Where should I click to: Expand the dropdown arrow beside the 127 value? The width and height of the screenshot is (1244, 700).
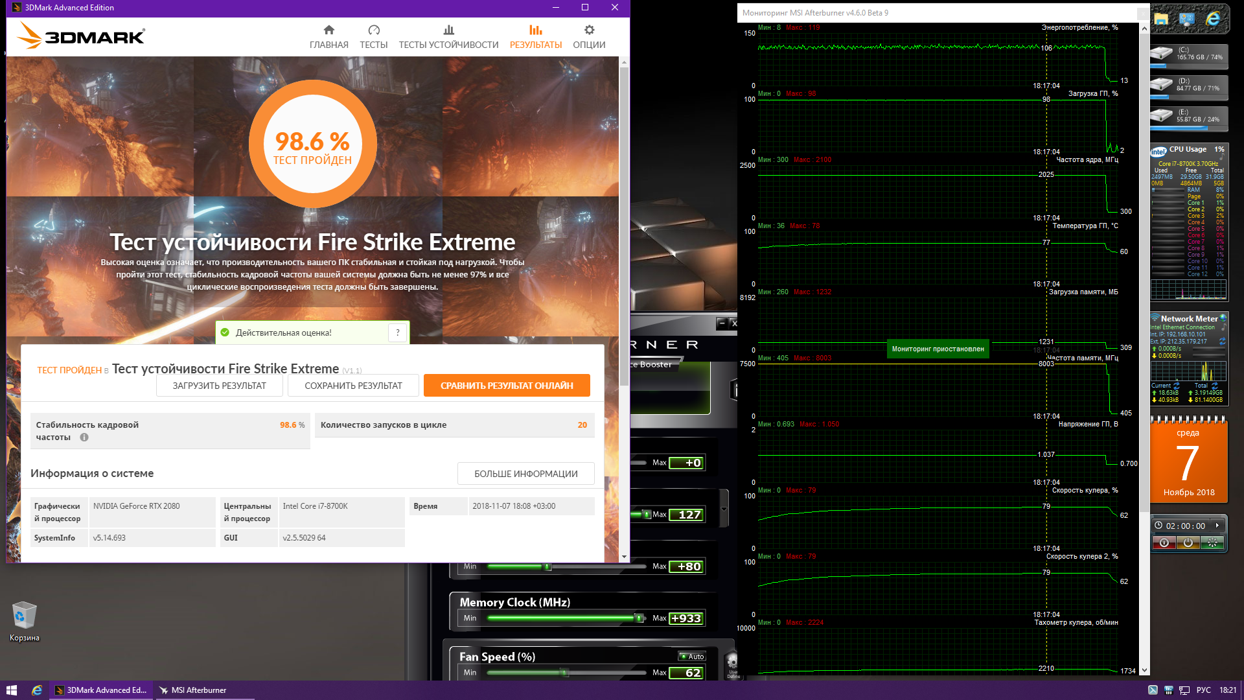pyautogui.click(x=724, y=509)
